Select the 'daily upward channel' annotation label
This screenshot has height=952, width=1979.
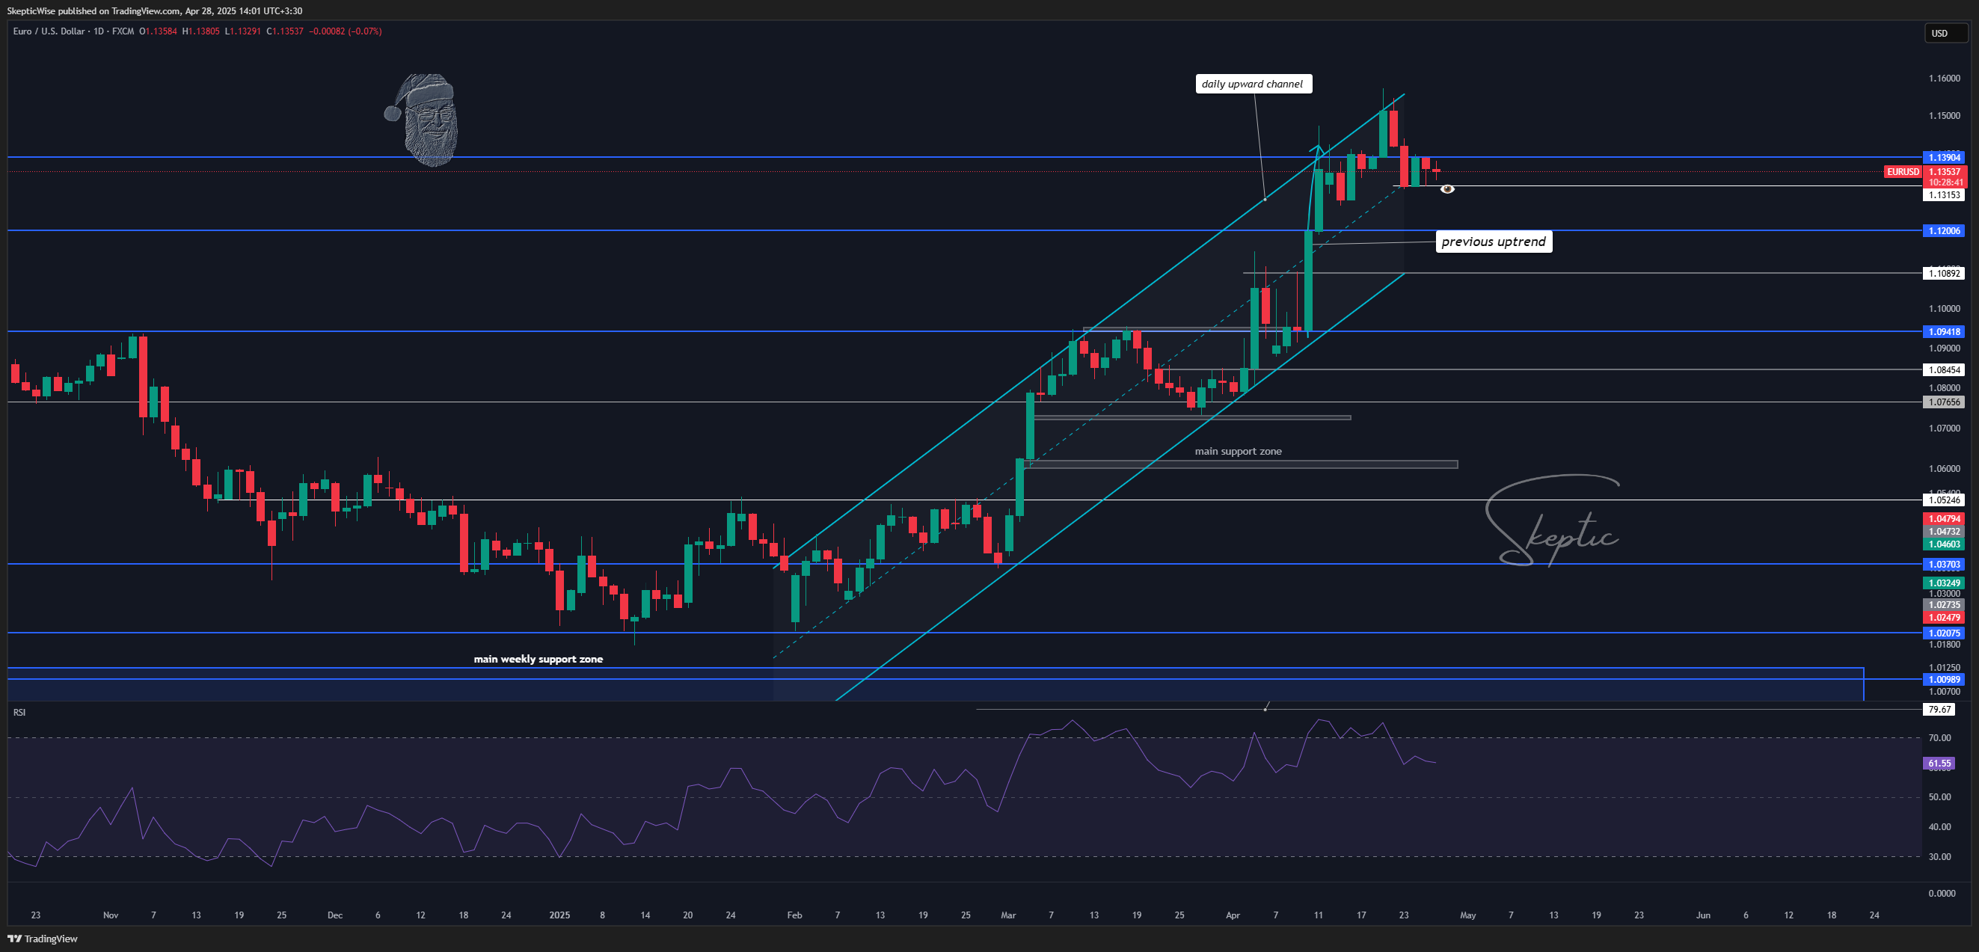pyautogui.click(x=1253, y=84)
